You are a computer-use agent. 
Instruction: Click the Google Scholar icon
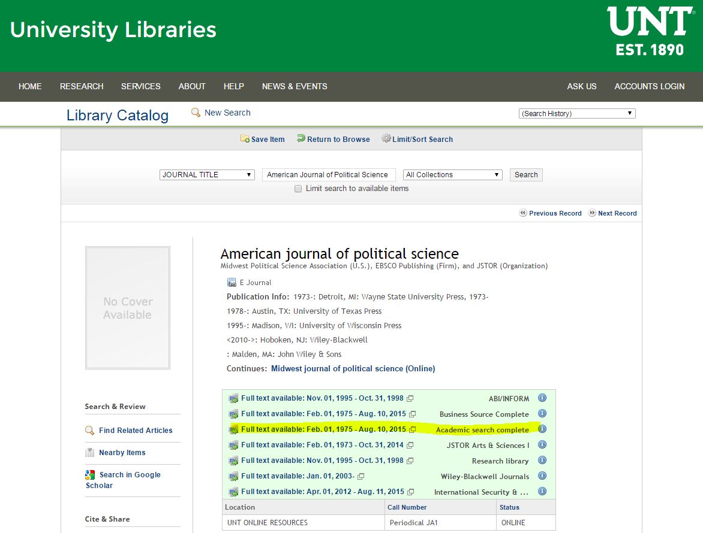coord(90,474)
